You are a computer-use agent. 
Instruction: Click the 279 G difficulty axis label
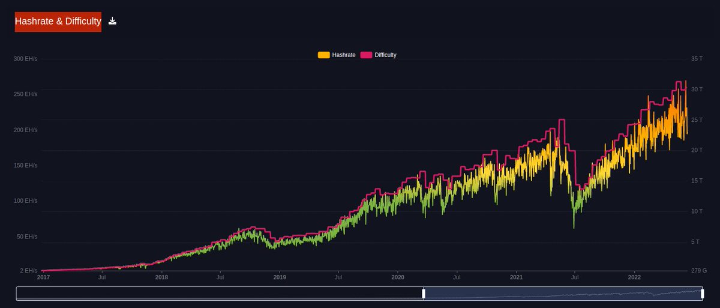tap(699, 271)
